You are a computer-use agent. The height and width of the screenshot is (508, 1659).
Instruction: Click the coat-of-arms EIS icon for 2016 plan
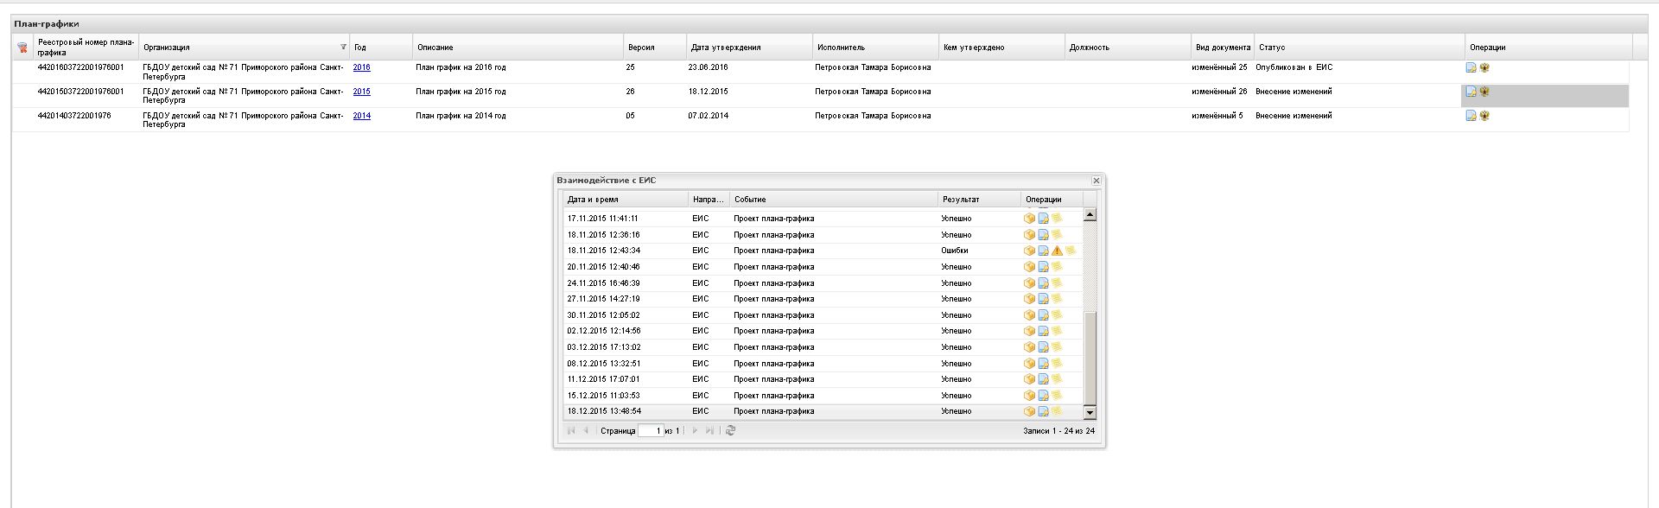(1484, 67)
